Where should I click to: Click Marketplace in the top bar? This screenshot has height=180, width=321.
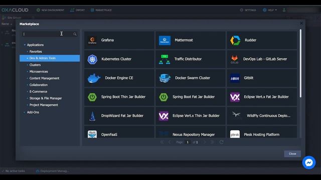click(x=101, y=10)
